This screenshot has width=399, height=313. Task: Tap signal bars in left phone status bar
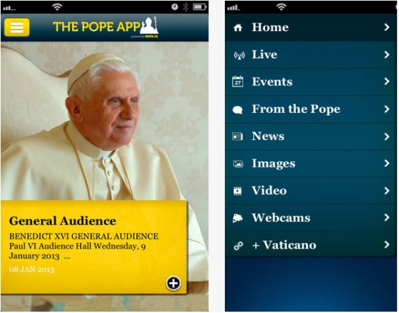(10, 8)
